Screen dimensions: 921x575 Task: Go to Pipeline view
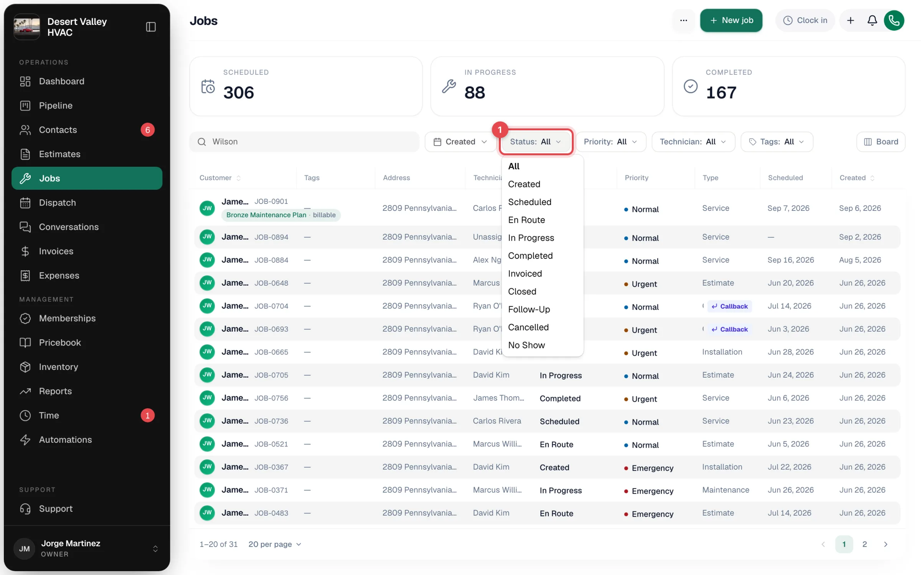[x=87, y=105]
